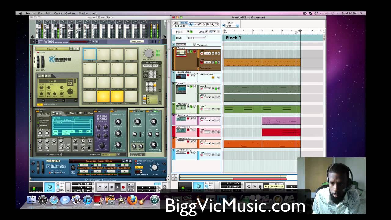Click Rewind in the rack transport bar
391x220 pixels.
pos(100,187)
